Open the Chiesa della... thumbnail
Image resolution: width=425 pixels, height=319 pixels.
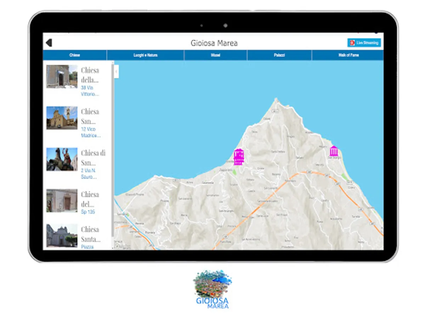tap(62, 76)
